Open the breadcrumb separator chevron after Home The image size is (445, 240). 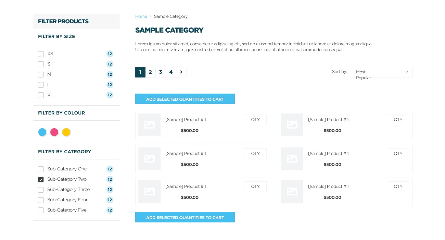151,16
